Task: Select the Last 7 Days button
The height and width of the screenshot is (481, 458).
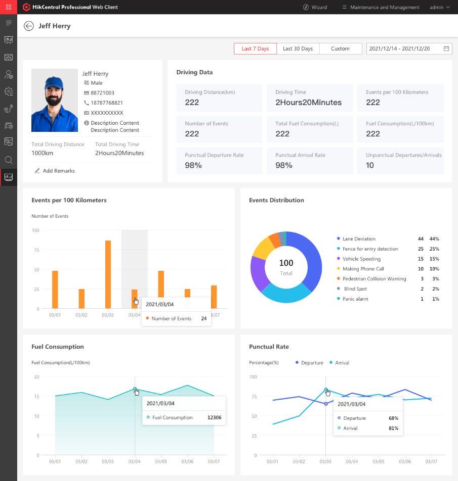Action: pyautogui.click(x=255, y=49)
